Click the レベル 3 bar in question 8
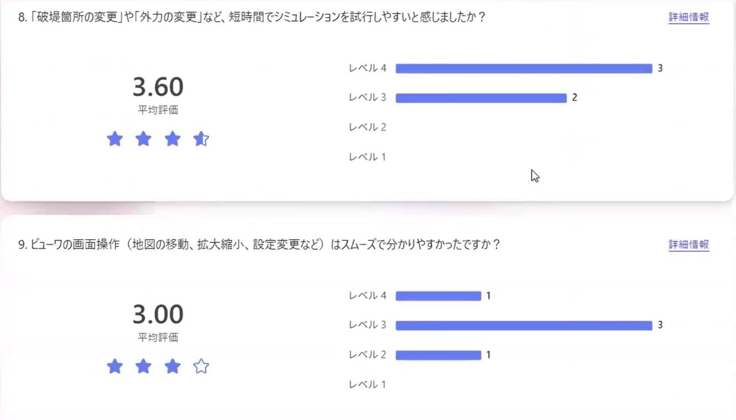 pyautogui.click(x=481, y=98)
